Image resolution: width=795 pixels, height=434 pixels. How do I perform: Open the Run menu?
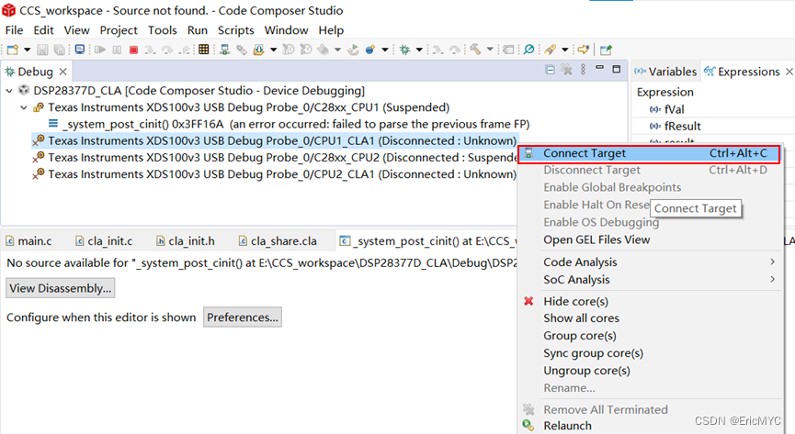click(x=198, y=30)
